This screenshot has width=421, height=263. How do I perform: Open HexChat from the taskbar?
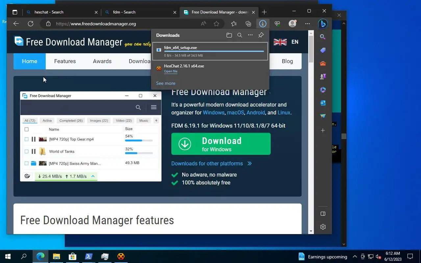point(121,256)
